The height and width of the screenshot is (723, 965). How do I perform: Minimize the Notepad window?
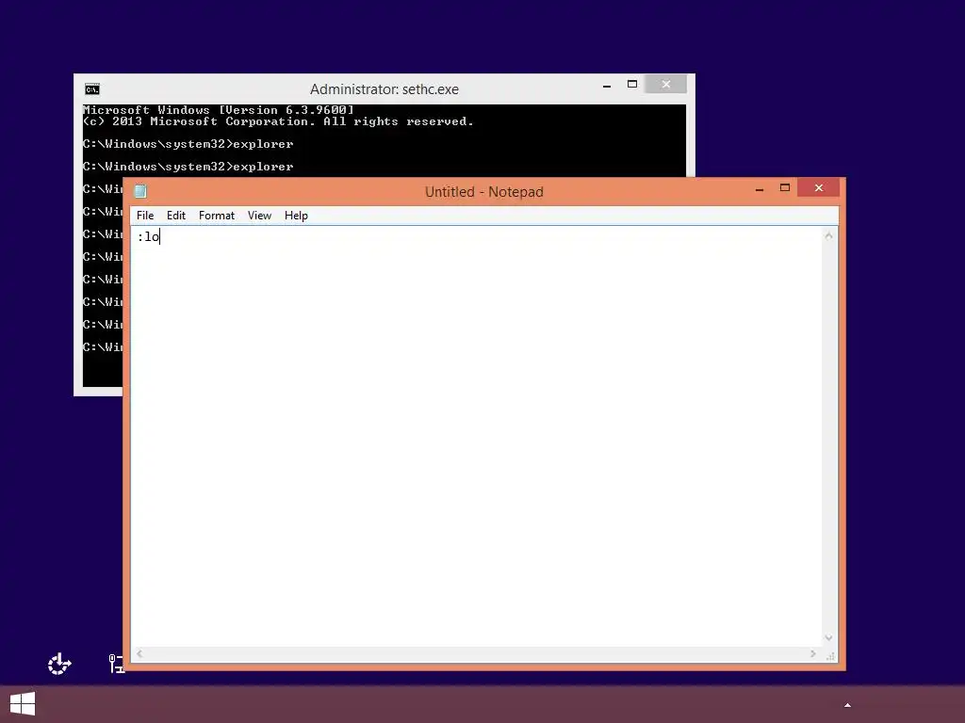(x=760, y=189)
